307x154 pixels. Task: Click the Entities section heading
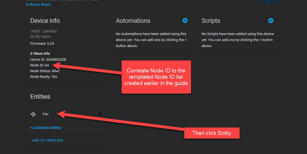coord(40,97)
